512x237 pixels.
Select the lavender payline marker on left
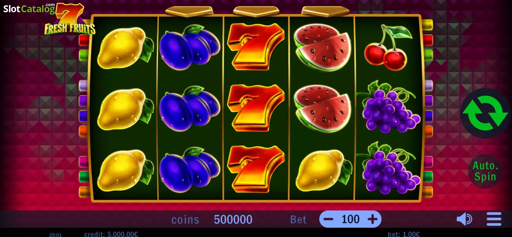click(x=83, y=86)
